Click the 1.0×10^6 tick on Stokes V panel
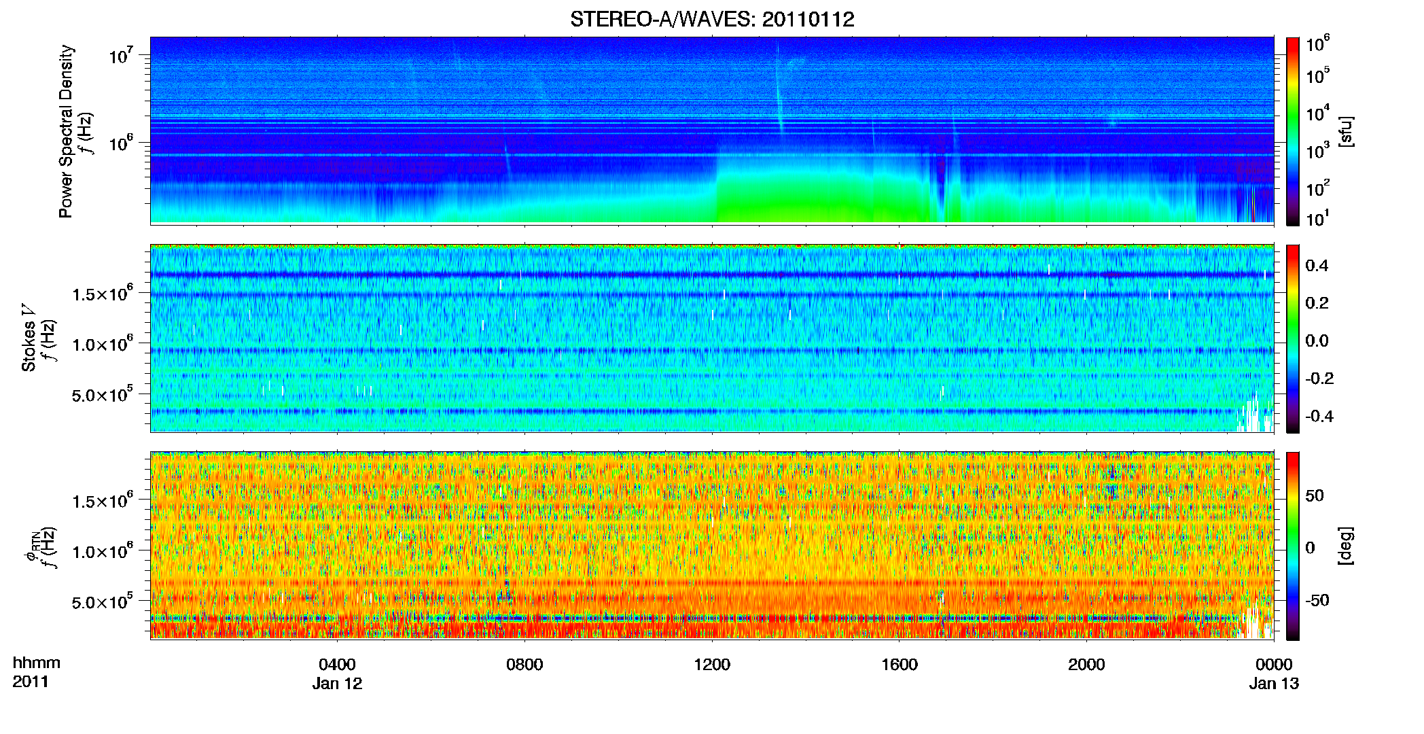 (103, 343)
